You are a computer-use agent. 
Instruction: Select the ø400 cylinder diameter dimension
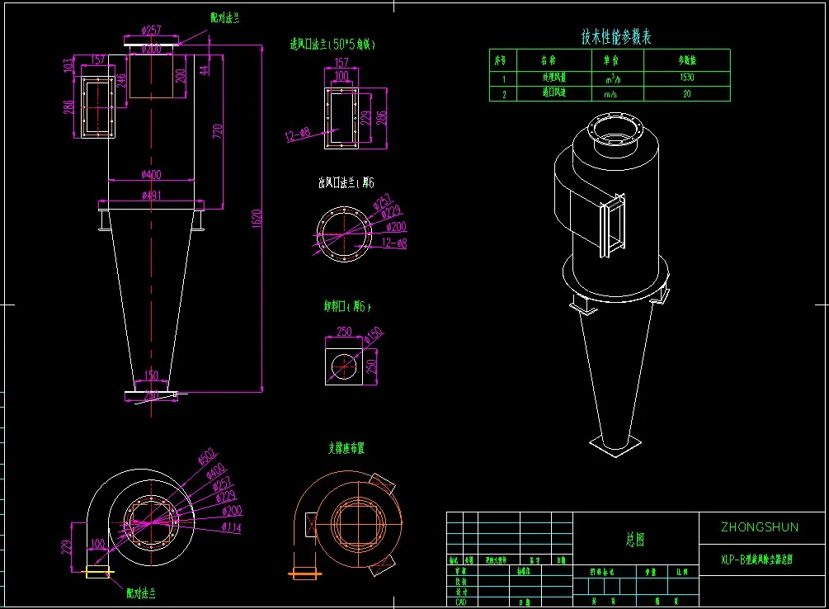pos(151,174)
